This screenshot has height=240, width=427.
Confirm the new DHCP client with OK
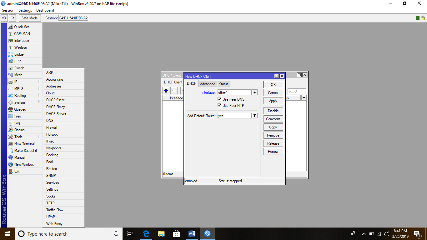click(x=273, y=85)
